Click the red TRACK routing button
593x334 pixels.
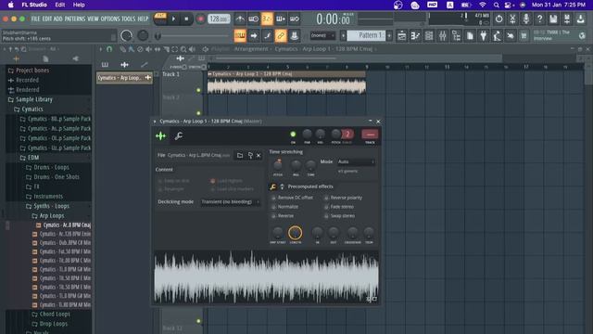tap(370, 135)
